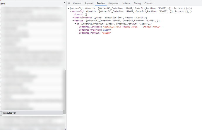Screen dimensions: 202x130
Task: Open the Response tab
Action: (x=113, y=4)
